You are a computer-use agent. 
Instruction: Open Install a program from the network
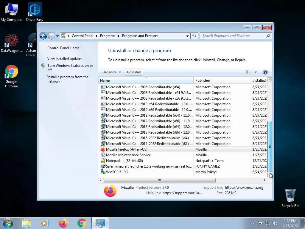(x=68, y=79)
